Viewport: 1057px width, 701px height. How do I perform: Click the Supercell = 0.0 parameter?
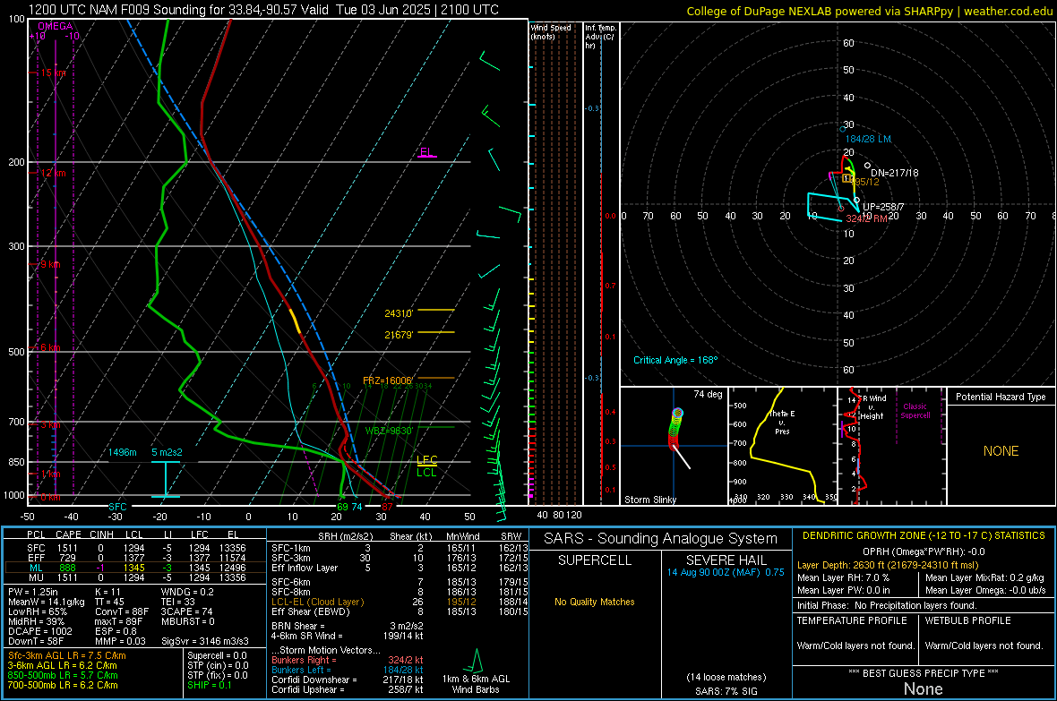click(x=217, y=655)
